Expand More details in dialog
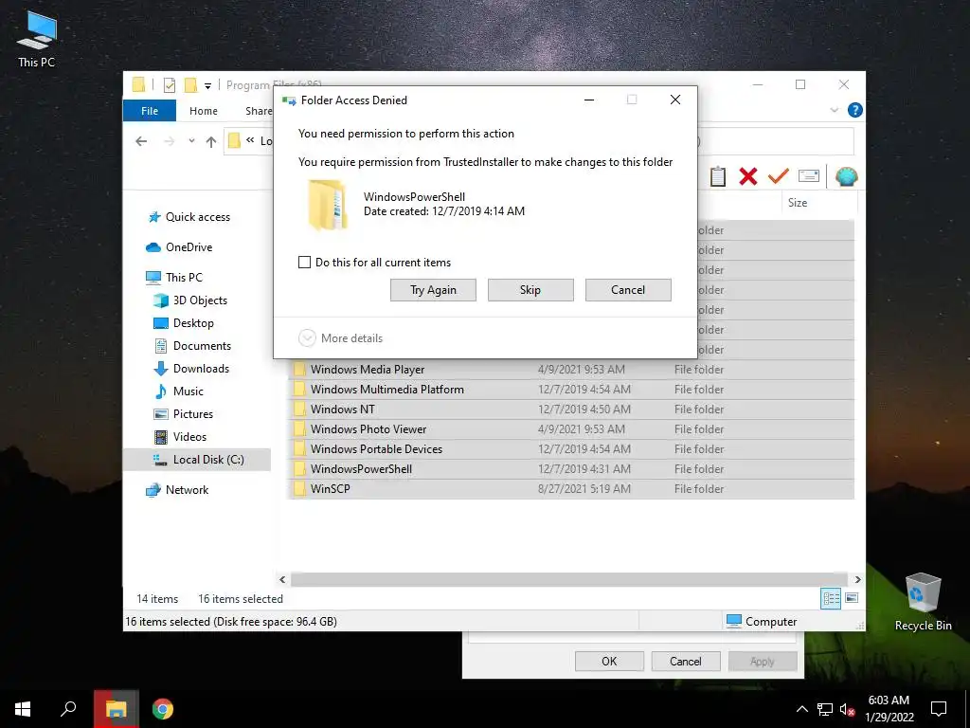This screenshot has width=970, height=728. 341,338
